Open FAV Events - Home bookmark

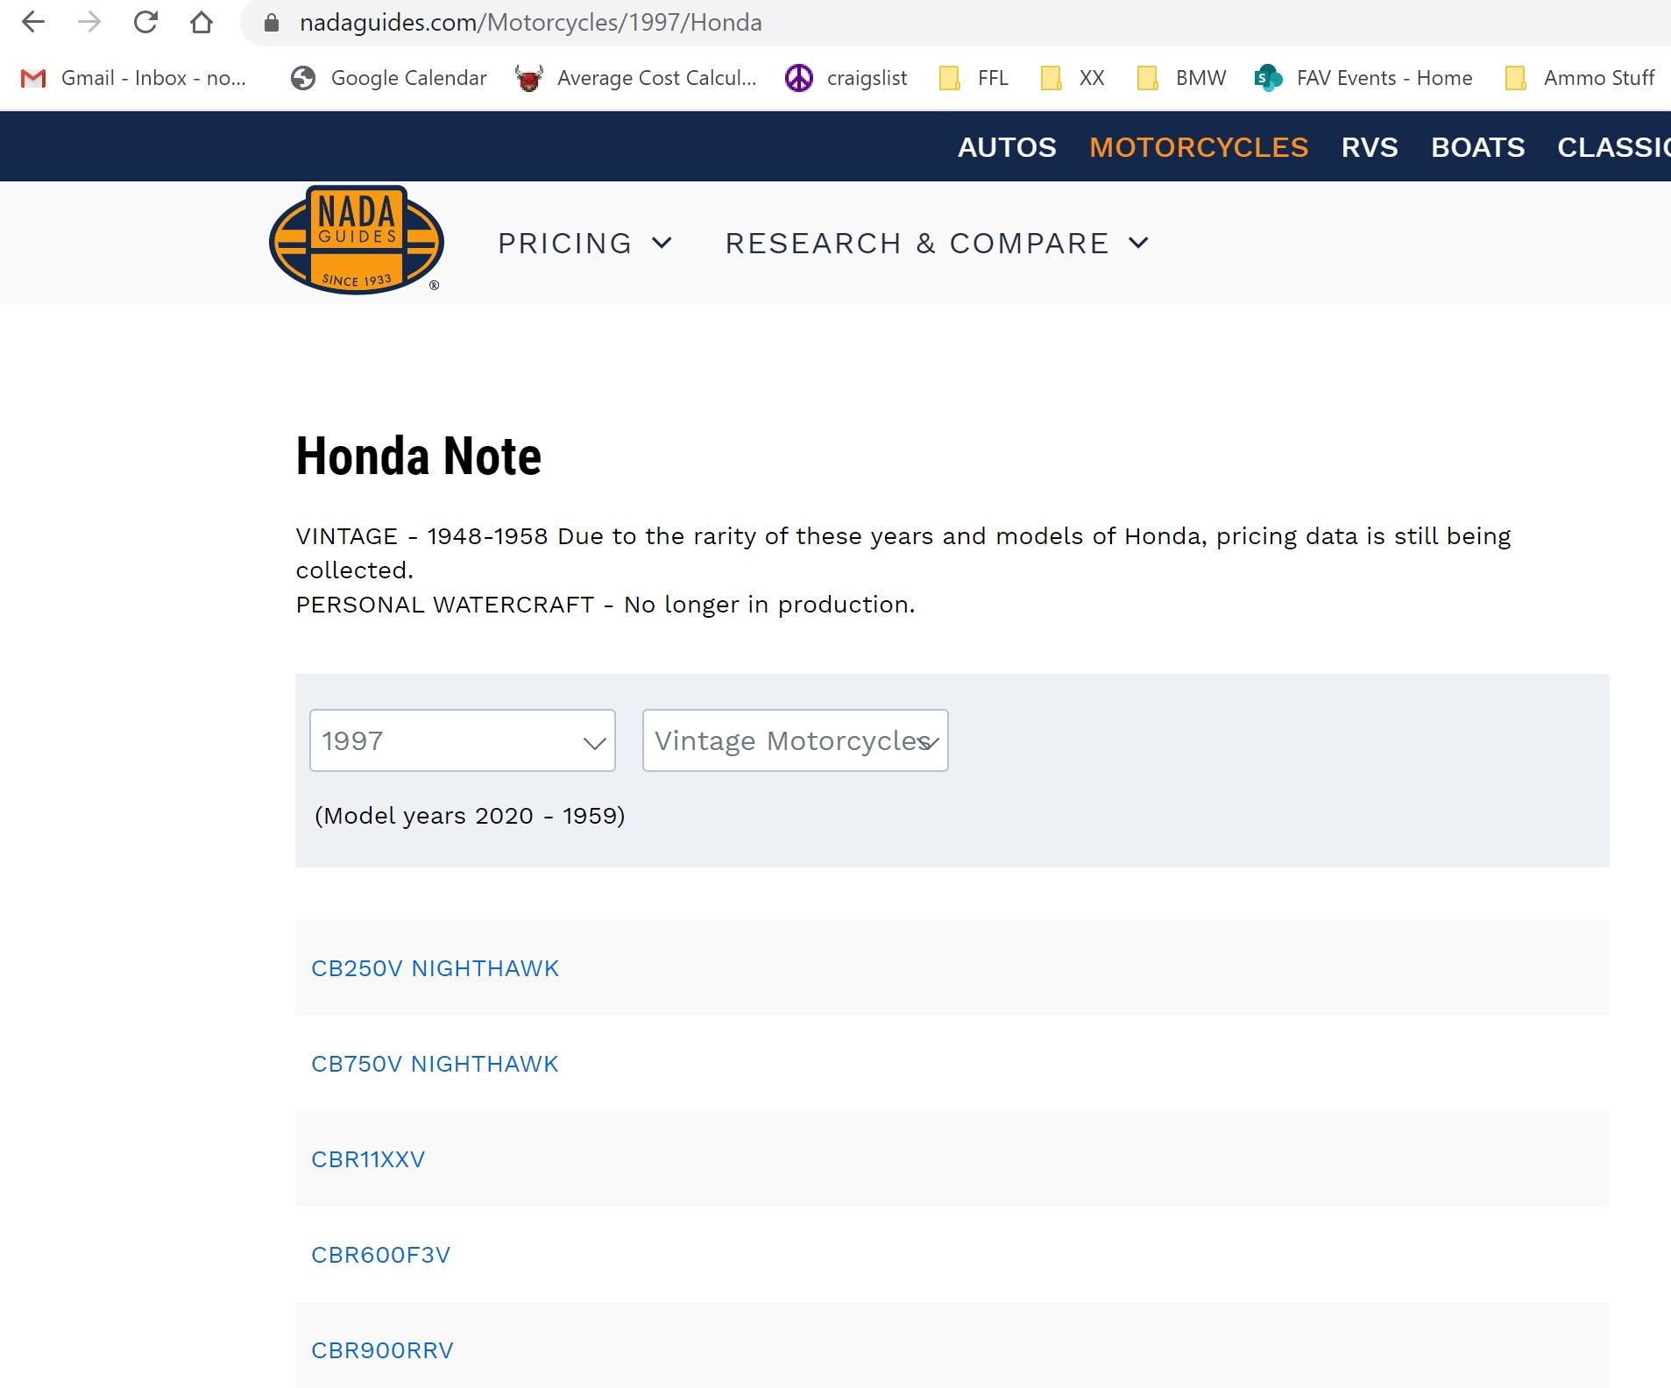click(1363, 78)
